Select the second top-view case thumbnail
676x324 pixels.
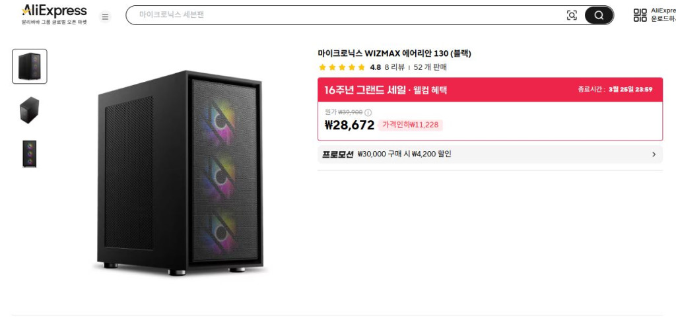pos(30,110)
